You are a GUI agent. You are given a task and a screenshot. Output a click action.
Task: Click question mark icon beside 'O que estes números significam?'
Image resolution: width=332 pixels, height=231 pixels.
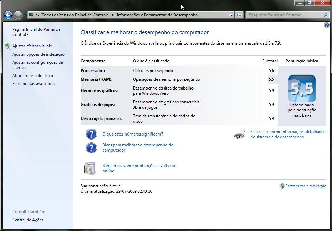pyautogui.click(x=91, y=134)
